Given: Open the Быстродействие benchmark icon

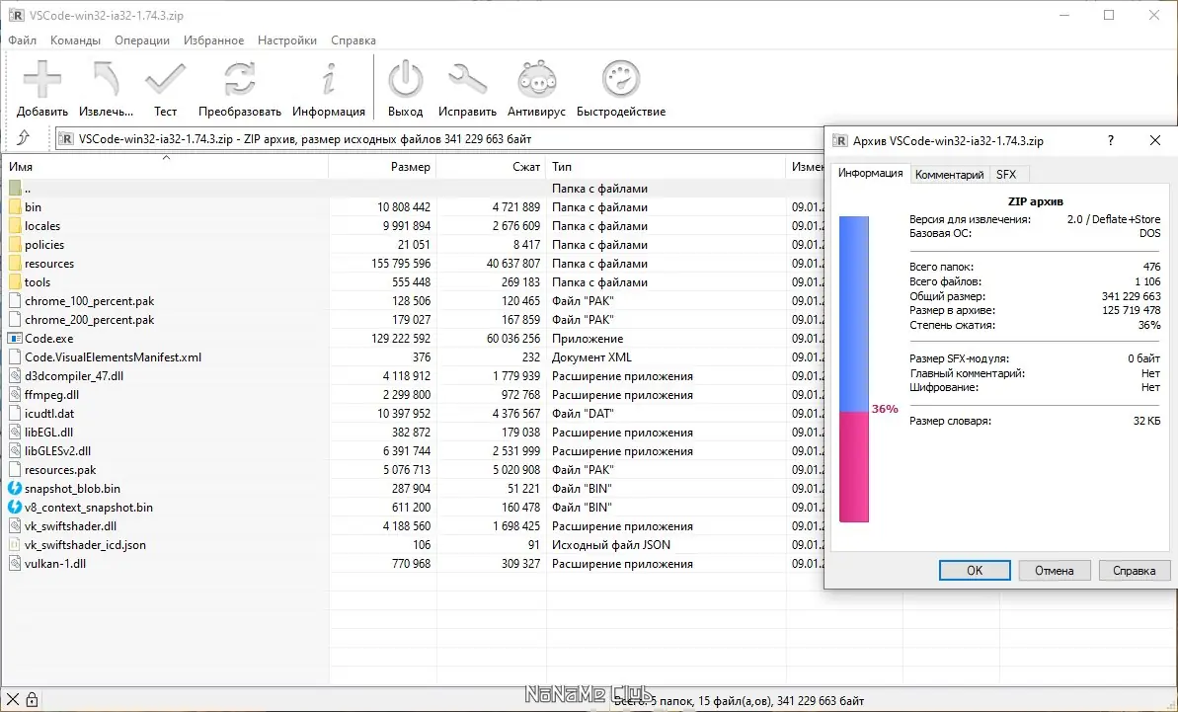Looking at the screenshot, I should (620, 79).
